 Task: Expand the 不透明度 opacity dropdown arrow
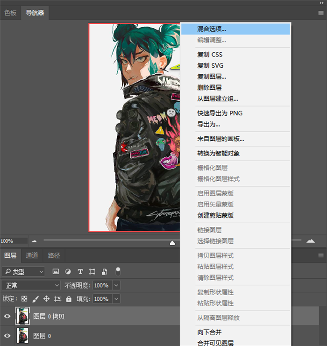point(116,285)
